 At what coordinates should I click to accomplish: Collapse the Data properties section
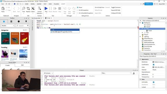(140, 79)
